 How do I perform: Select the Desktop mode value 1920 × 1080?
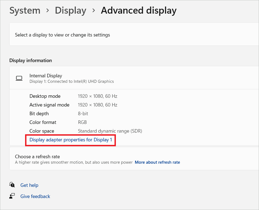pos(97,96)
